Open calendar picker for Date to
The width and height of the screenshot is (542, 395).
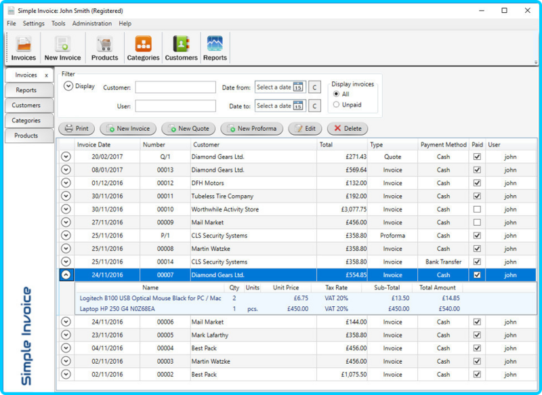[x=298, y=106]
